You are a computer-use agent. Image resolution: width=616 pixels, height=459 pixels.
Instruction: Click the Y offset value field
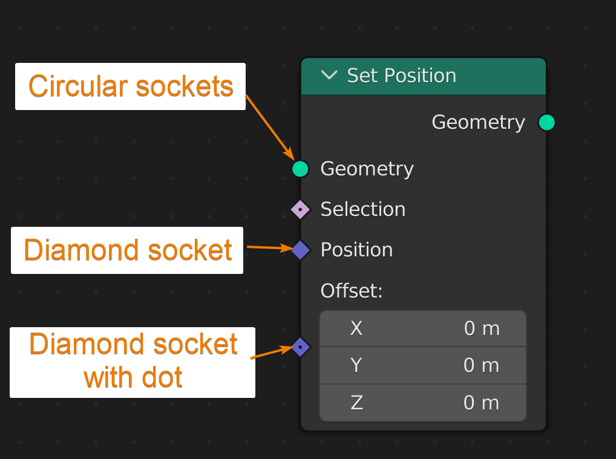pyautogui.click(x=422, y=365)
